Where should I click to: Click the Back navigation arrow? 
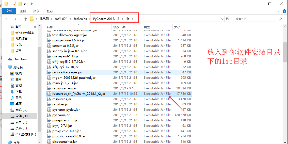click(7, 19)
